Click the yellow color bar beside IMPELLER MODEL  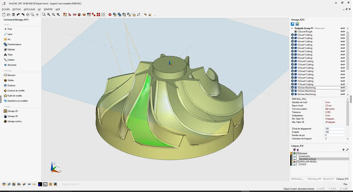click(x=291, y=162)
